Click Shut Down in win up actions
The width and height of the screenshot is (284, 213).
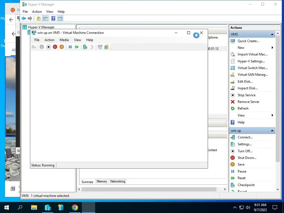(x=247, y=158)
